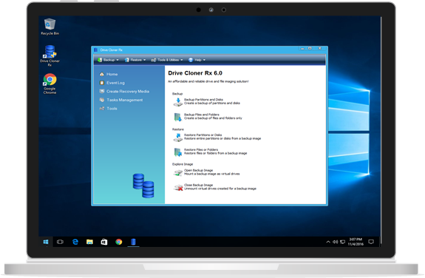Click the Tasks Management sidebar icon
This screenshot has height=278, width=425.
coord(102,100)
